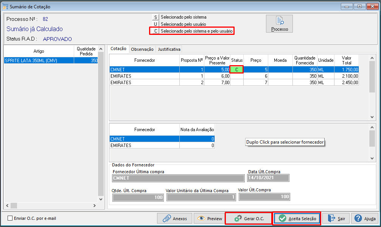Viewport: 381px width, 227px height.
Task: Click the eye icon on Preview
Action: click(201, 218)
